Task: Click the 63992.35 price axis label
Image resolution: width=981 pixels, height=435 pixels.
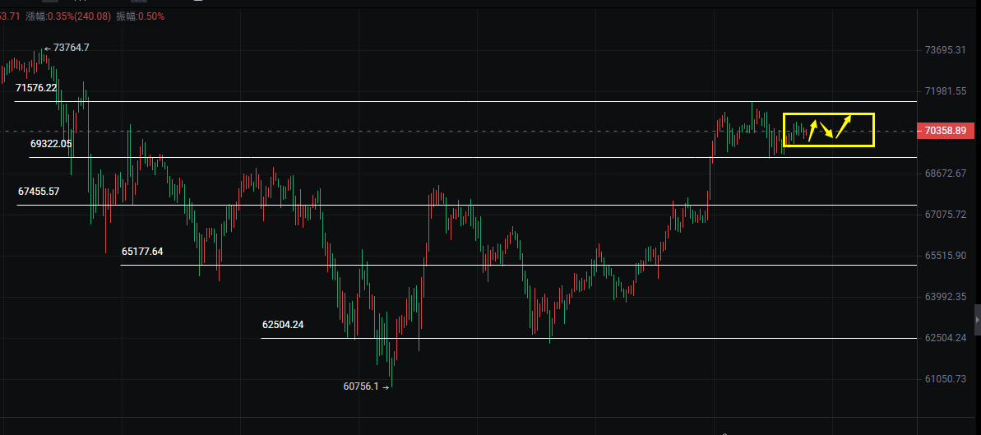Action: click(x=945, y=297)
